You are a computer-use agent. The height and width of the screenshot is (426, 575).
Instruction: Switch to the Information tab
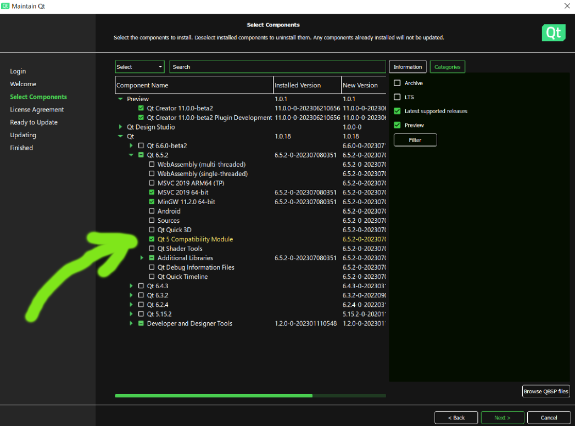[407, 67]
